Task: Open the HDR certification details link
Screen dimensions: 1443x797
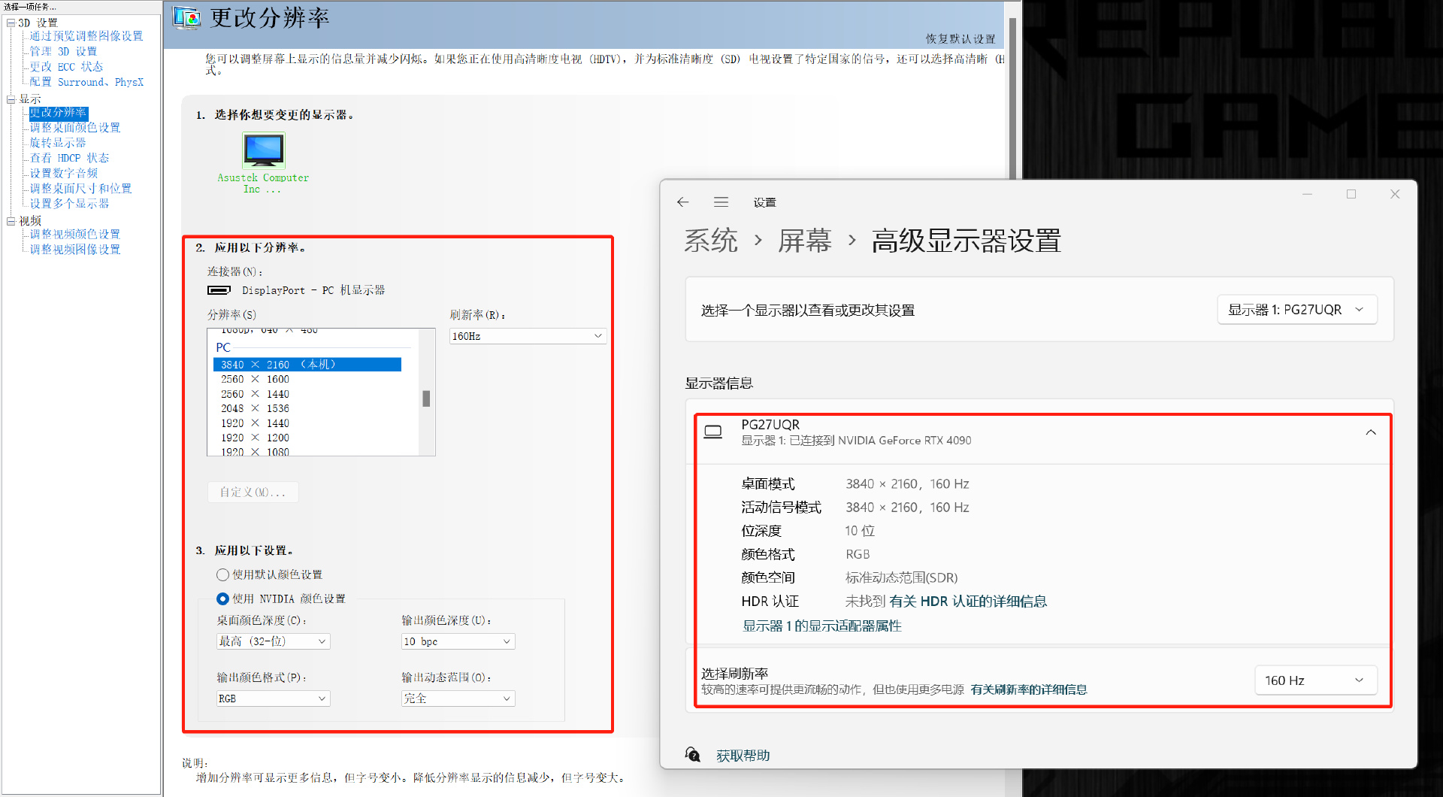Action: pos(968,602)
